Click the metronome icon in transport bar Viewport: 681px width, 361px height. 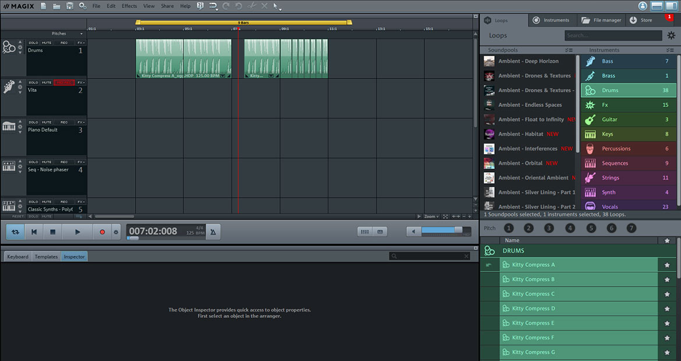tap(212, 231)
